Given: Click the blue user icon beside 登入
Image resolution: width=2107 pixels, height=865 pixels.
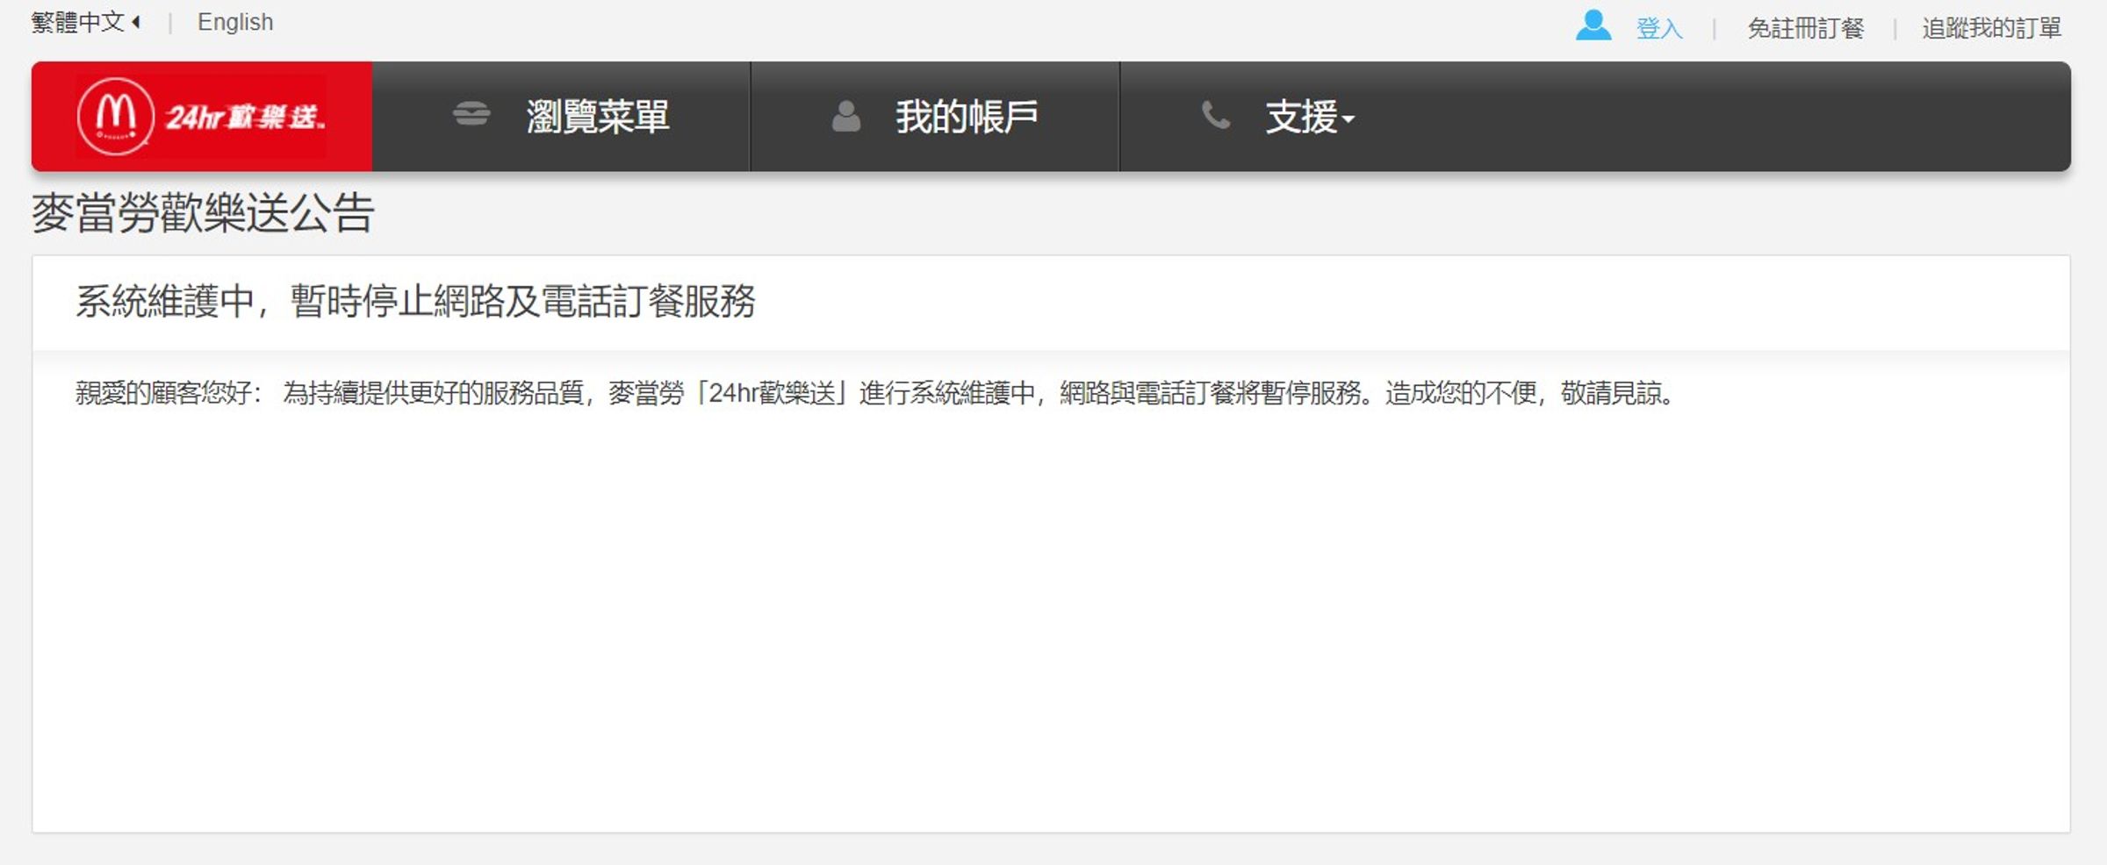Looking at the screenshot, I should 1593,25.
